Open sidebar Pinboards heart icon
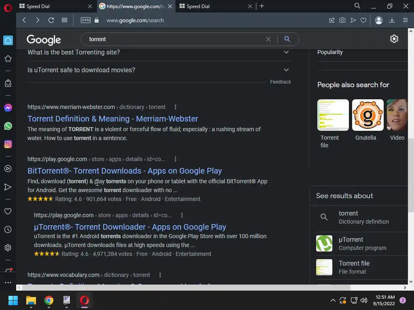The image size is (414, 310). pos(8,212)
